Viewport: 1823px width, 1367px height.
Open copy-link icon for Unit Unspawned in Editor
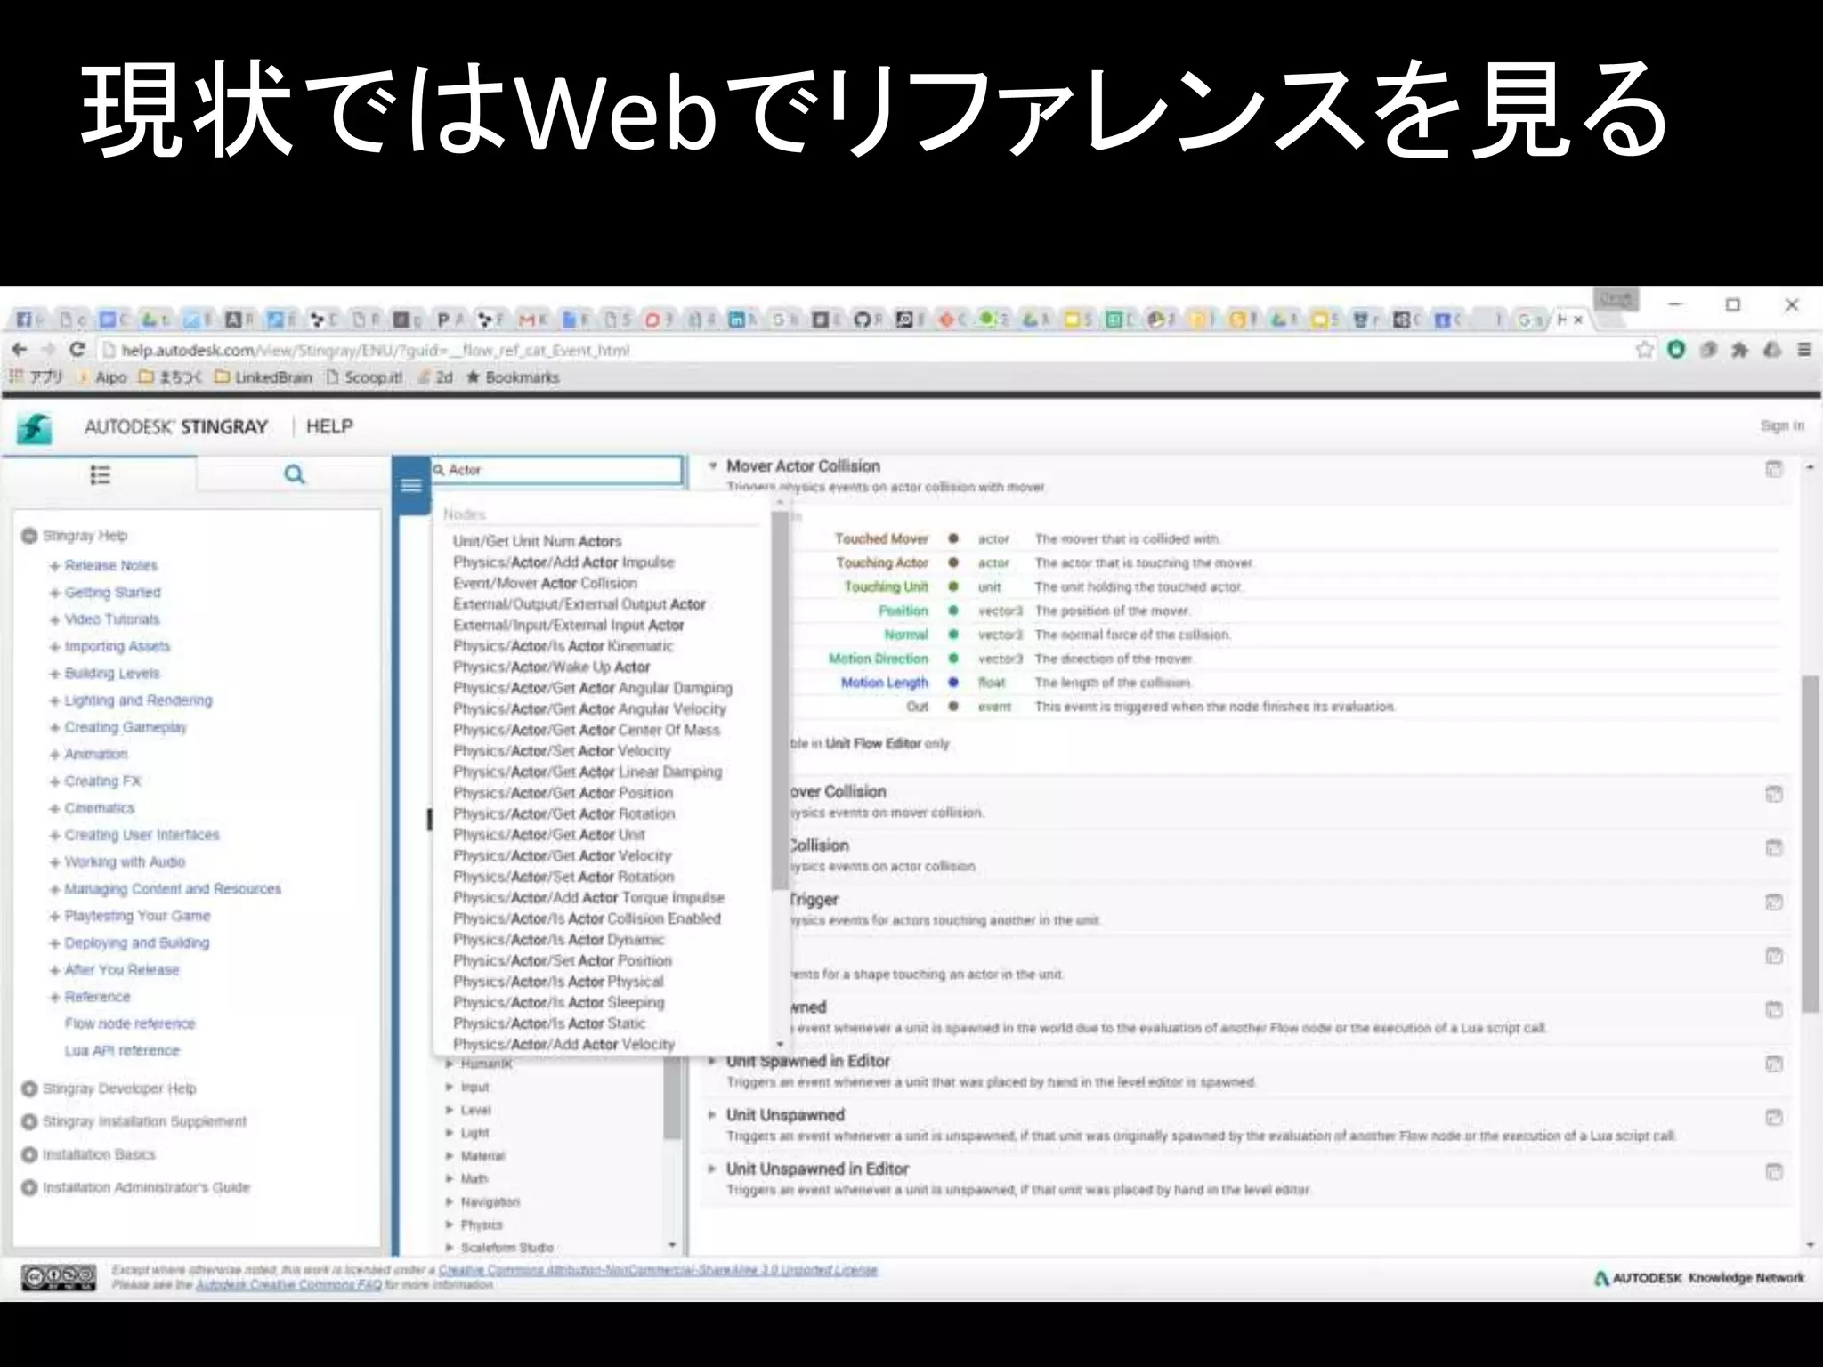tap(1774, 1171)
